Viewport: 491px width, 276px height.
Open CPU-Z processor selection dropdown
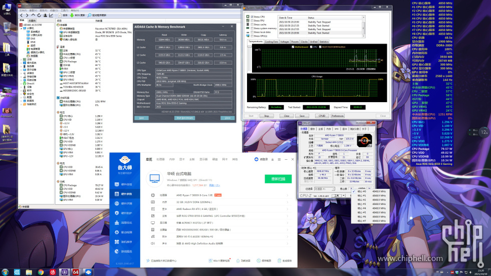coord(325,189)
